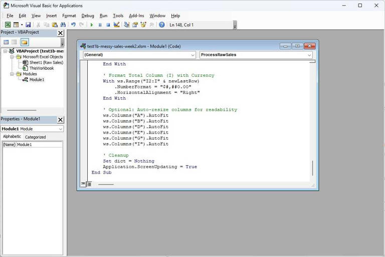Click Full Module View button in code window

(89, 184)
